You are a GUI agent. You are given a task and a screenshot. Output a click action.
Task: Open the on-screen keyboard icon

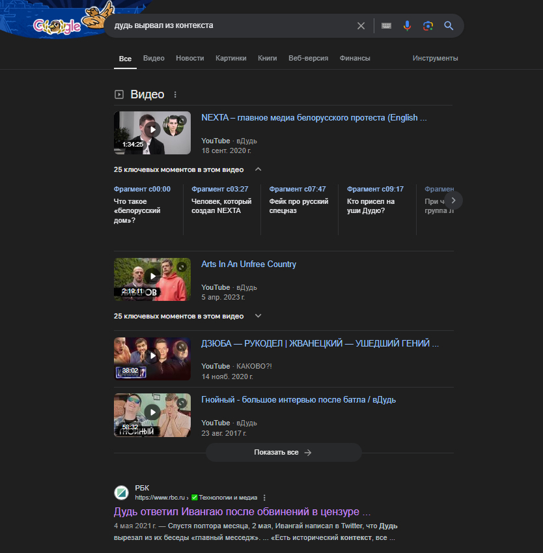point(387,26)
